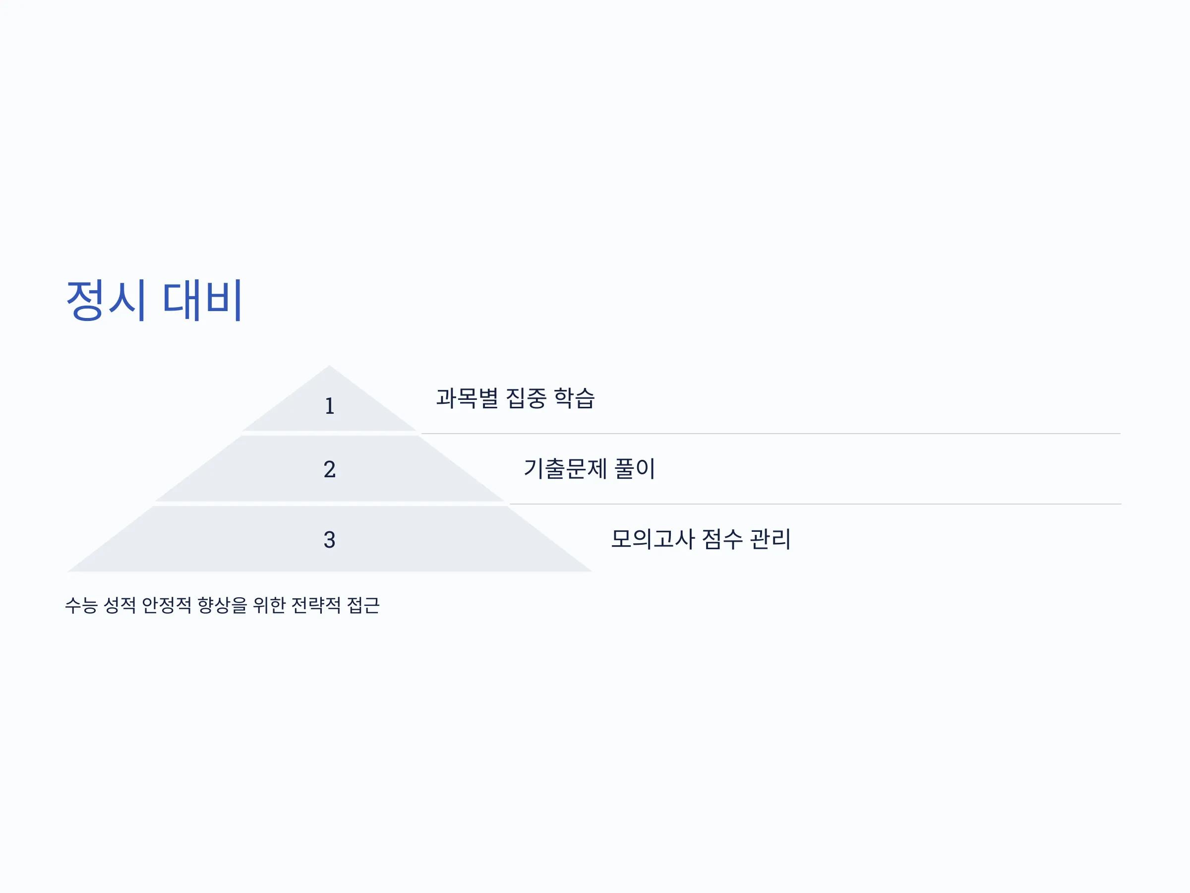This screenshot has height=893, width=1190.
Task: Click the word "정시" in the title
Action: coord(106,300)
